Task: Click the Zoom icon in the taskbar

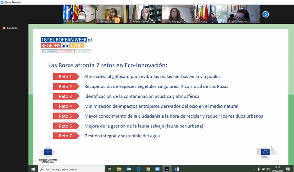Action: pyautogui.click(x=157, y=169)
